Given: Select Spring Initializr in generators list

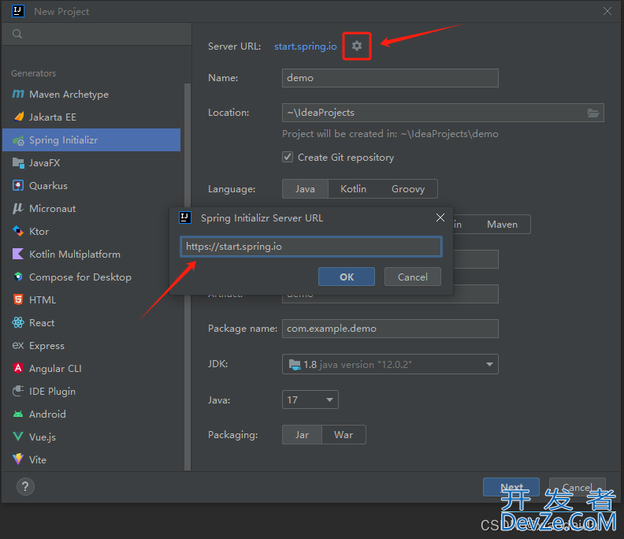Looking at the screenshot, I should pyautogui.click(x=91, y=139).
